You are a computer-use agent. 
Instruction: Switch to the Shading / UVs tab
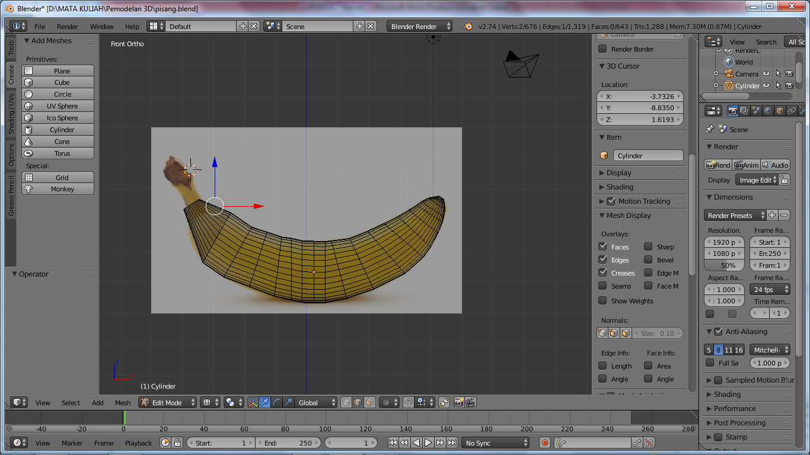tap(11, 114)
